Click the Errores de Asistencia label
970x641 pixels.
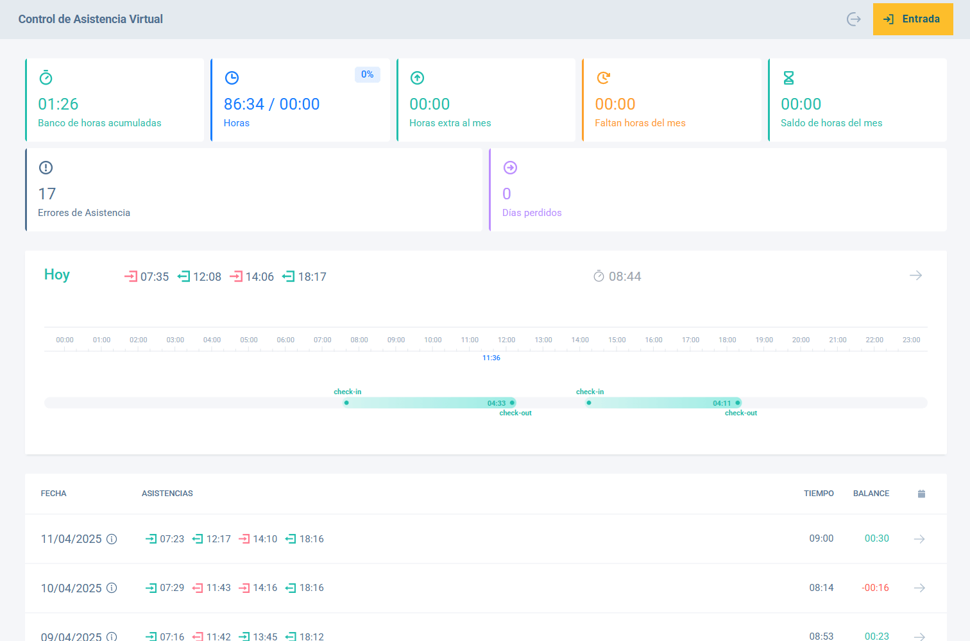(84, 213)
